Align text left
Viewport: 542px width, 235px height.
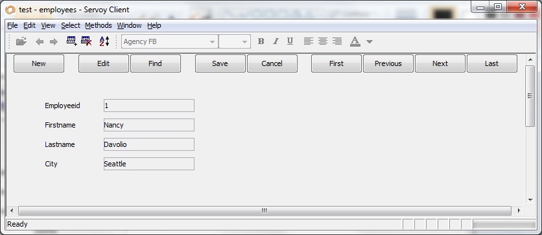[309, 41]
